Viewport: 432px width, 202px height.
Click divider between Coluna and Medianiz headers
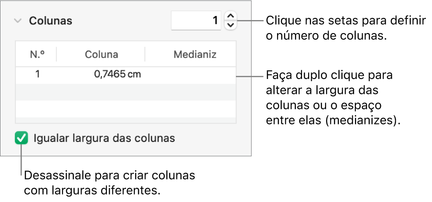(145, 55)
